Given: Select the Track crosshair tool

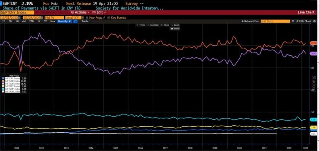Looking at the screenshot, I should pyautogui.click(x=141, y=25).
